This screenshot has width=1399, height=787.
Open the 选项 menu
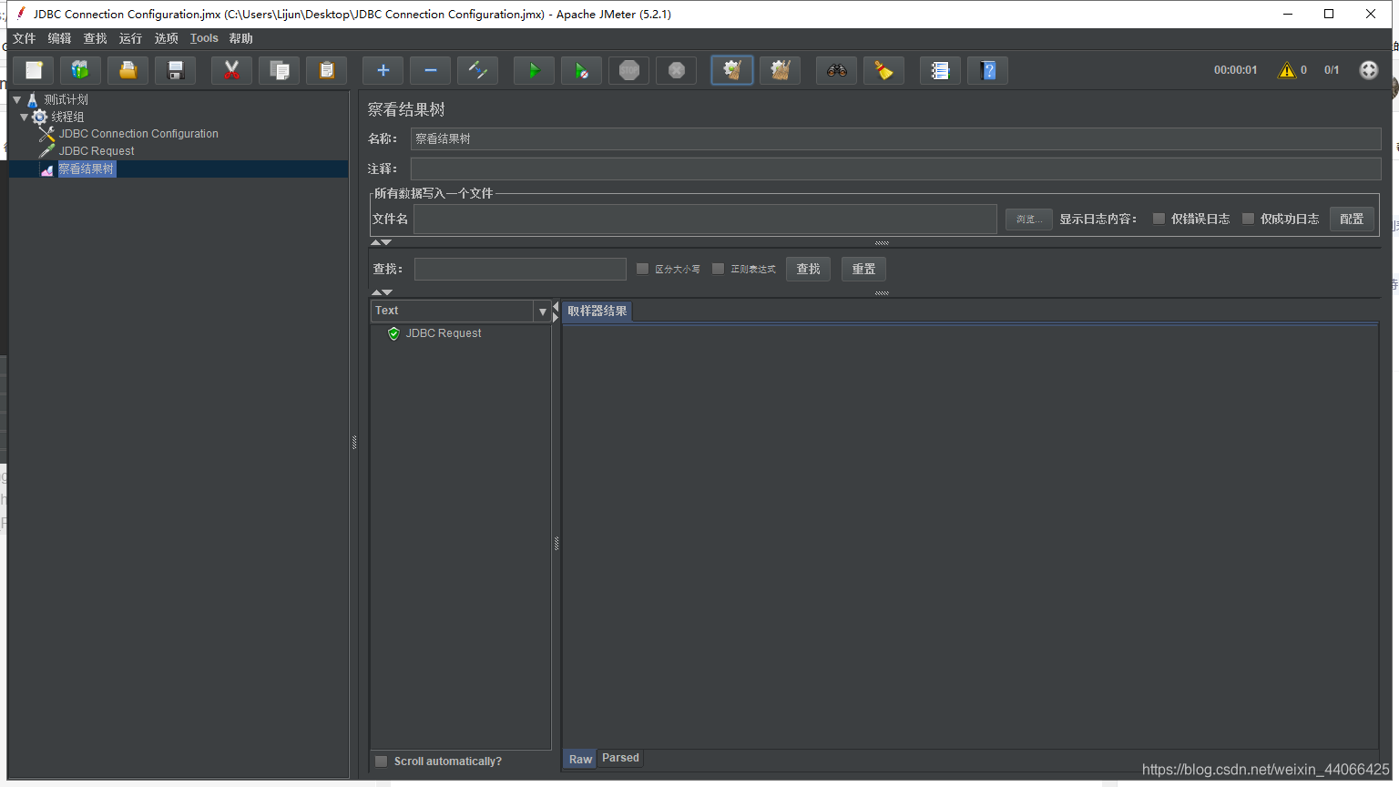pyautogui.click(x=166, y=38)
